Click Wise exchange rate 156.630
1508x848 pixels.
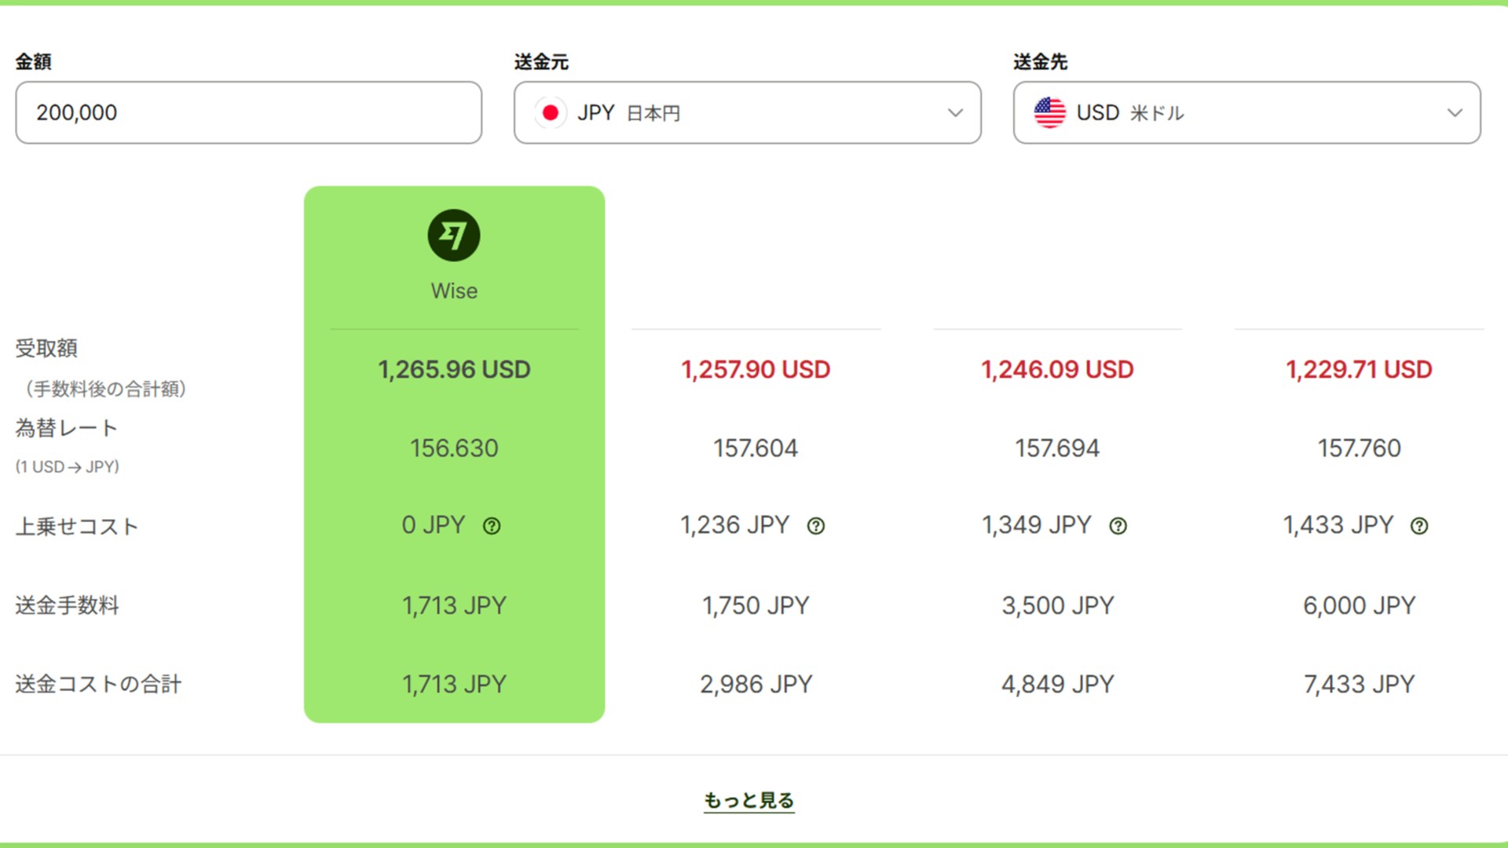pos(454,448)
